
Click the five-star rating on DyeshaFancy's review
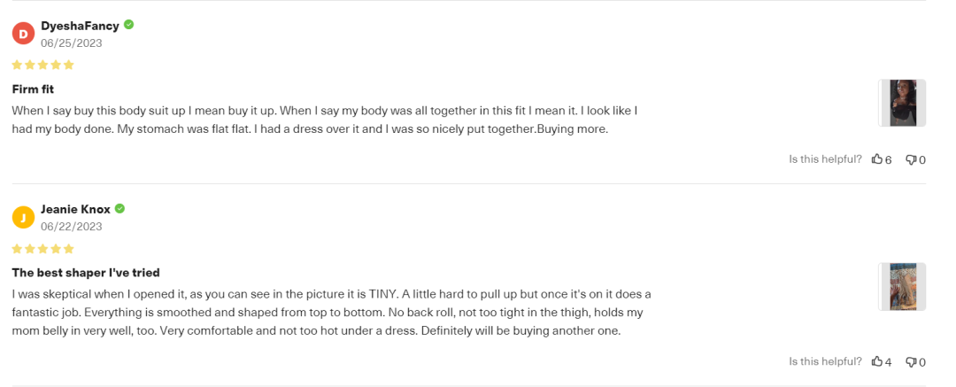tap(42, 65)
